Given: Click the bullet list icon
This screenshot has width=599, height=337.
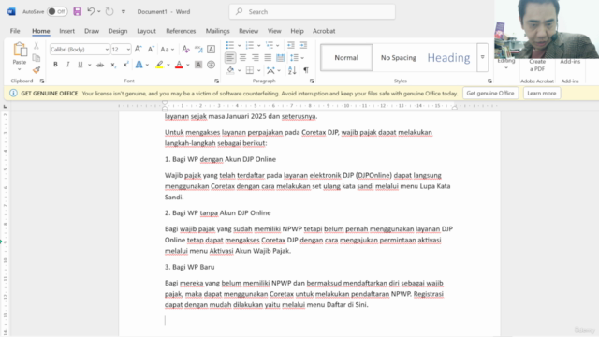Looking at the screenshot, I should pyautogui.click(x=229, y=46).
